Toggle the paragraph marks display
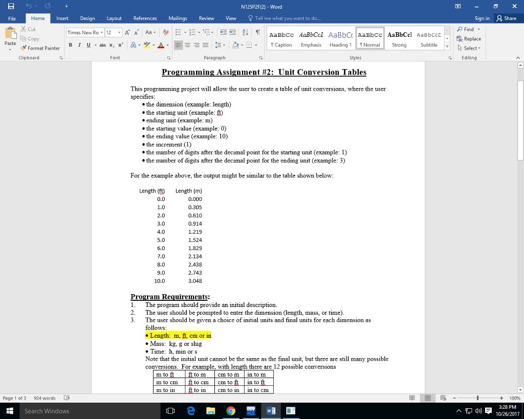Image resolution: width=524 pixels, height=419 pixels. [257, 32]
